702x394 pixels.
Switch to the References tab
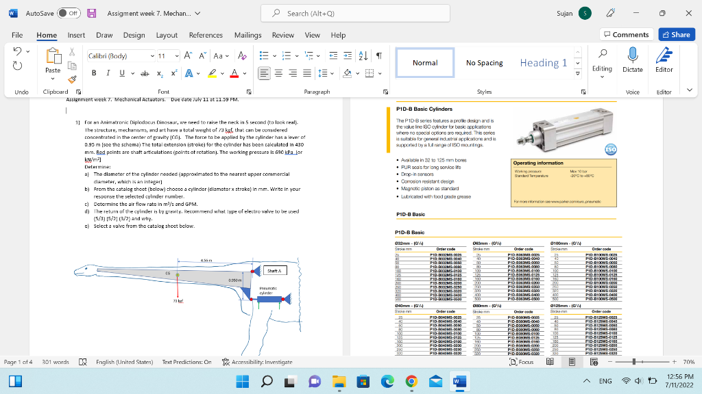(206, 35)
